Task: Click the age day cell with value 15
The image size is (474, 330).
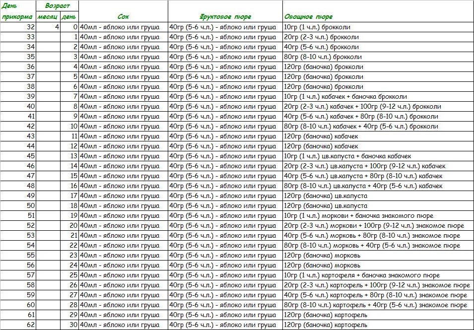Action: click(69, 176)
